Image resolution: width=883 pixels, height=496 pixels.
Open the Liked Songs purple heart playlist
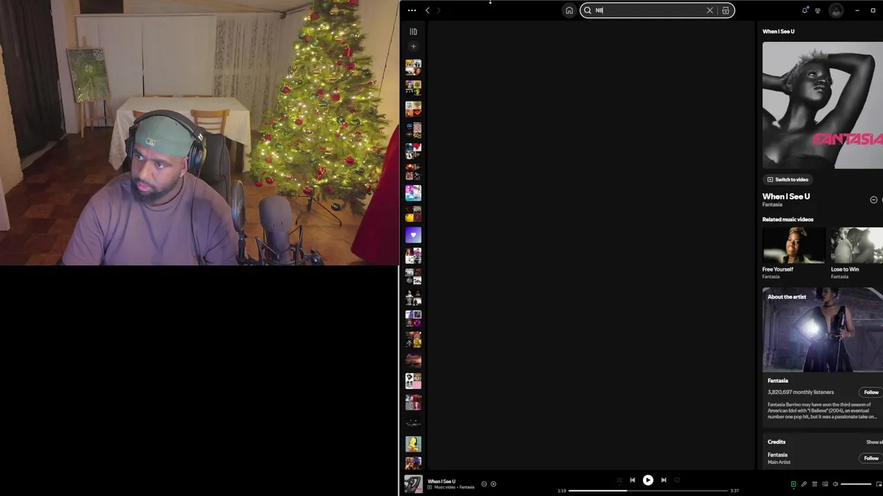click(413, 235)
